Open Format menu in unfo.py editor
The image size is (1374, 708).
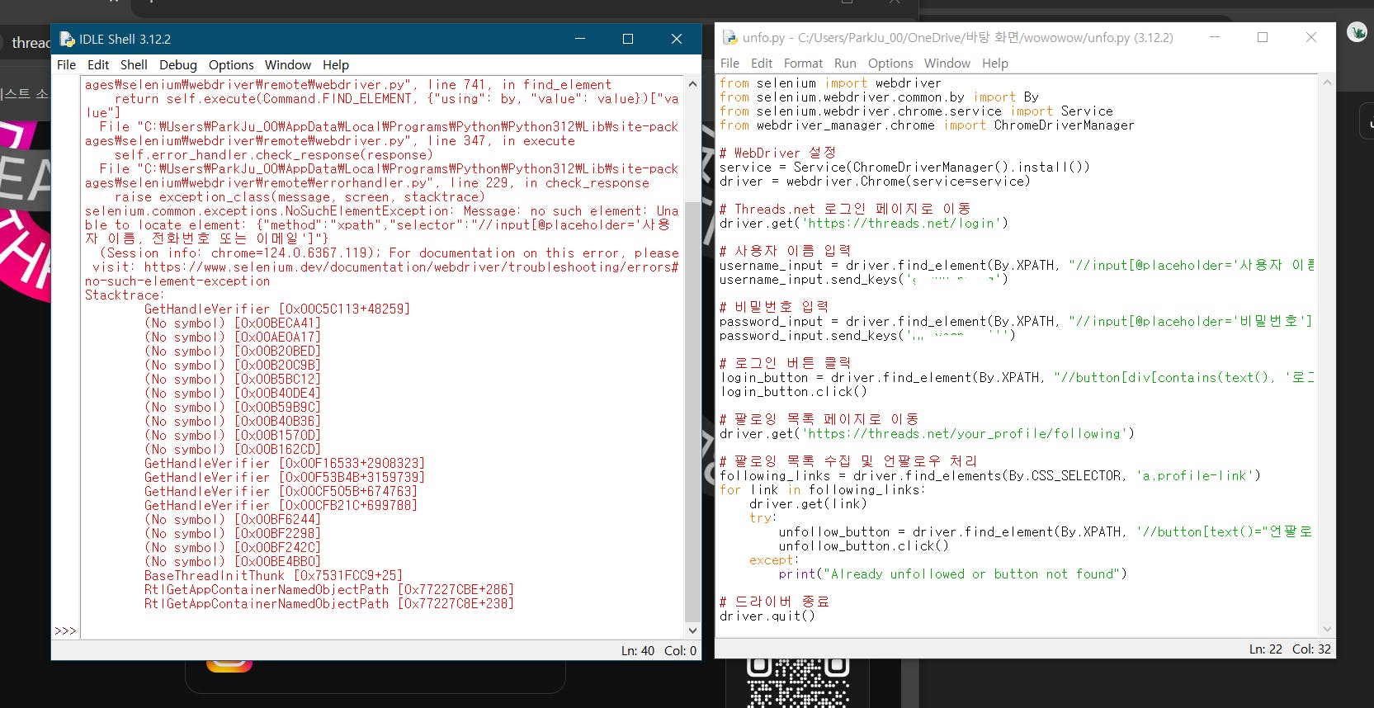click(803, 63)
